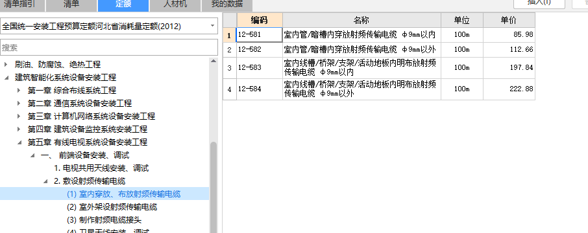Click price cell 112.66

tap(509, 49)
